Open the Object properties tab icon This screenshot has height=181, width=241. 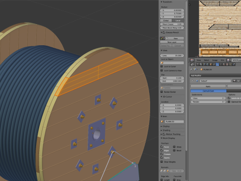(x=211, y=64)
